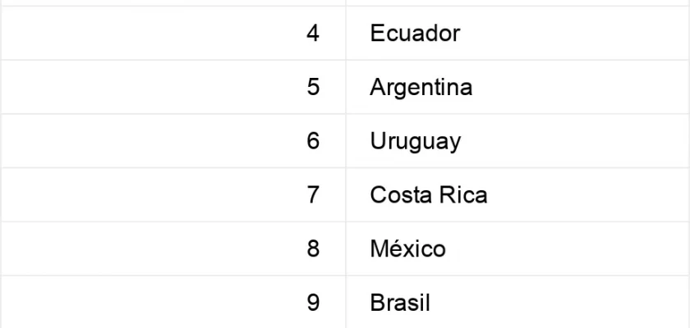Click the partially visible cell above number 4
690x328 pixels.
[173, 2]
